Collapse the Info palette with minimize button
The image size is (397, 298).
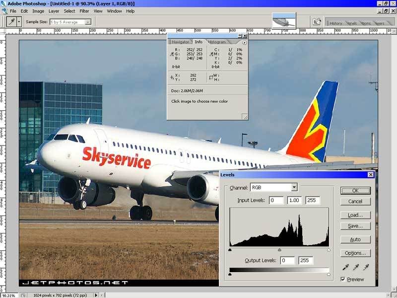coord(240,36)
